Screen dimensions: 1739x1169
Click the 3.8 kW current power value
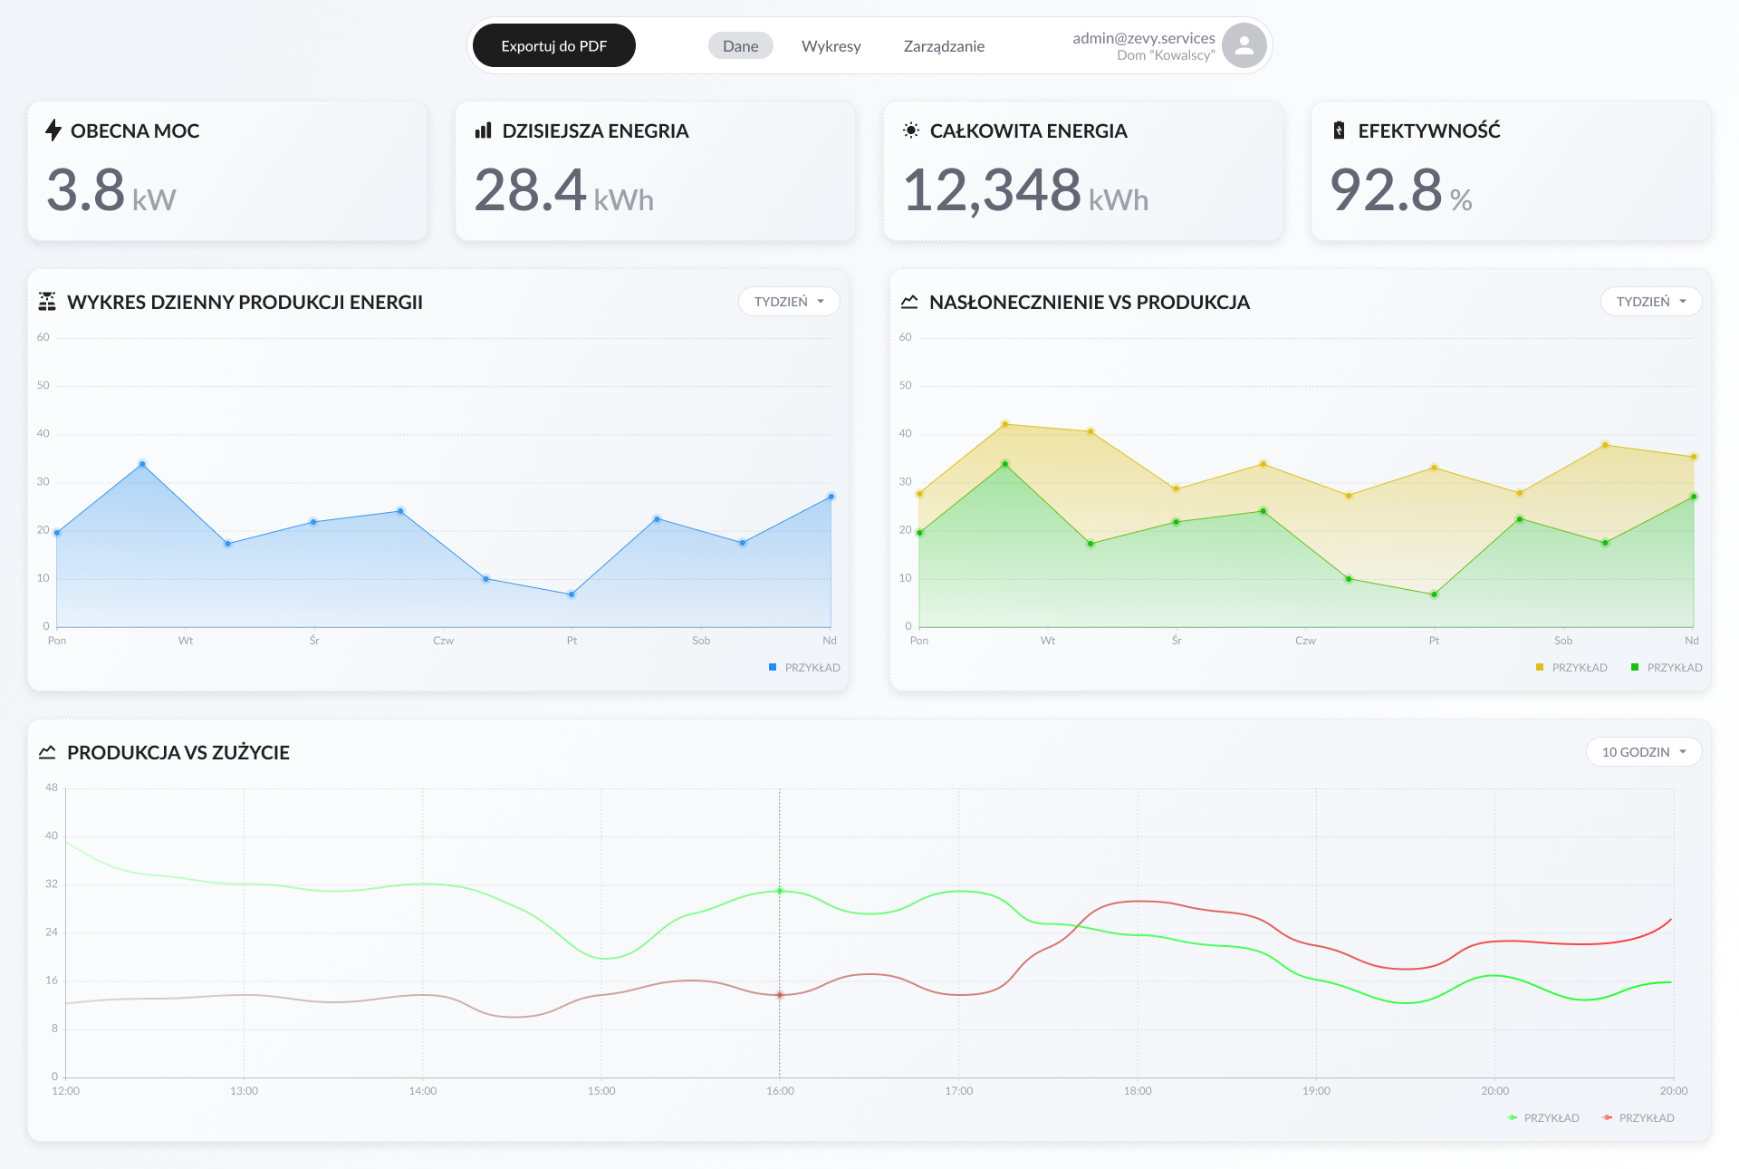(111, 191)
